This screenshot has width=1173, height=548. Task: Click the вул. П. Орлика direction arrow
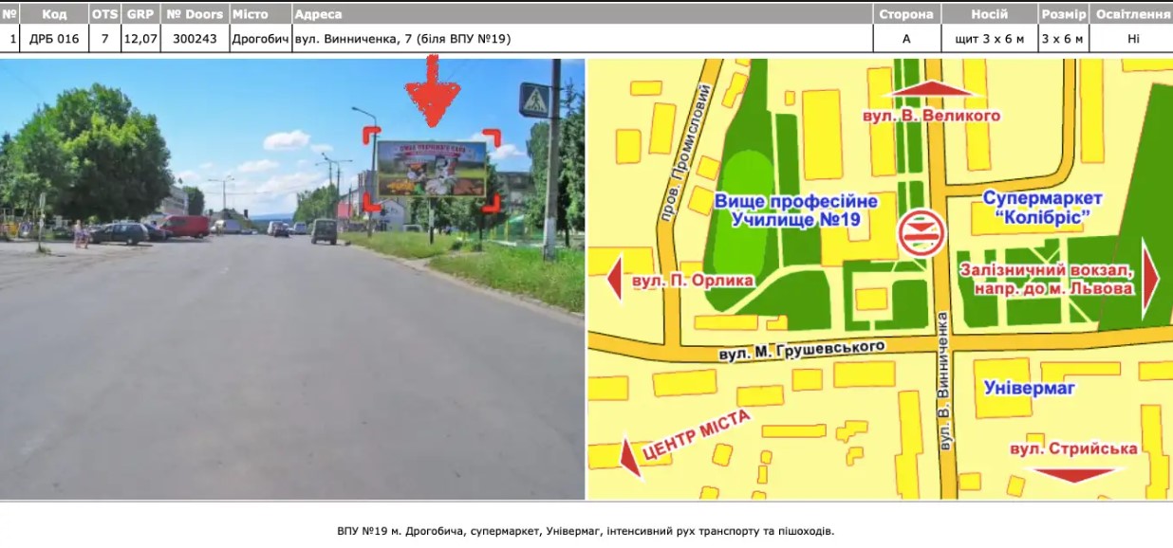point(616,280)
